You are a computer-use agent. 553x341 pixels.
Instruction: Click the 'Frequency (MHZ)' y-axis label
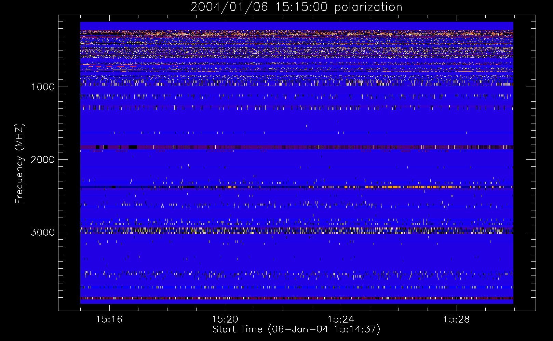point(19,164)
